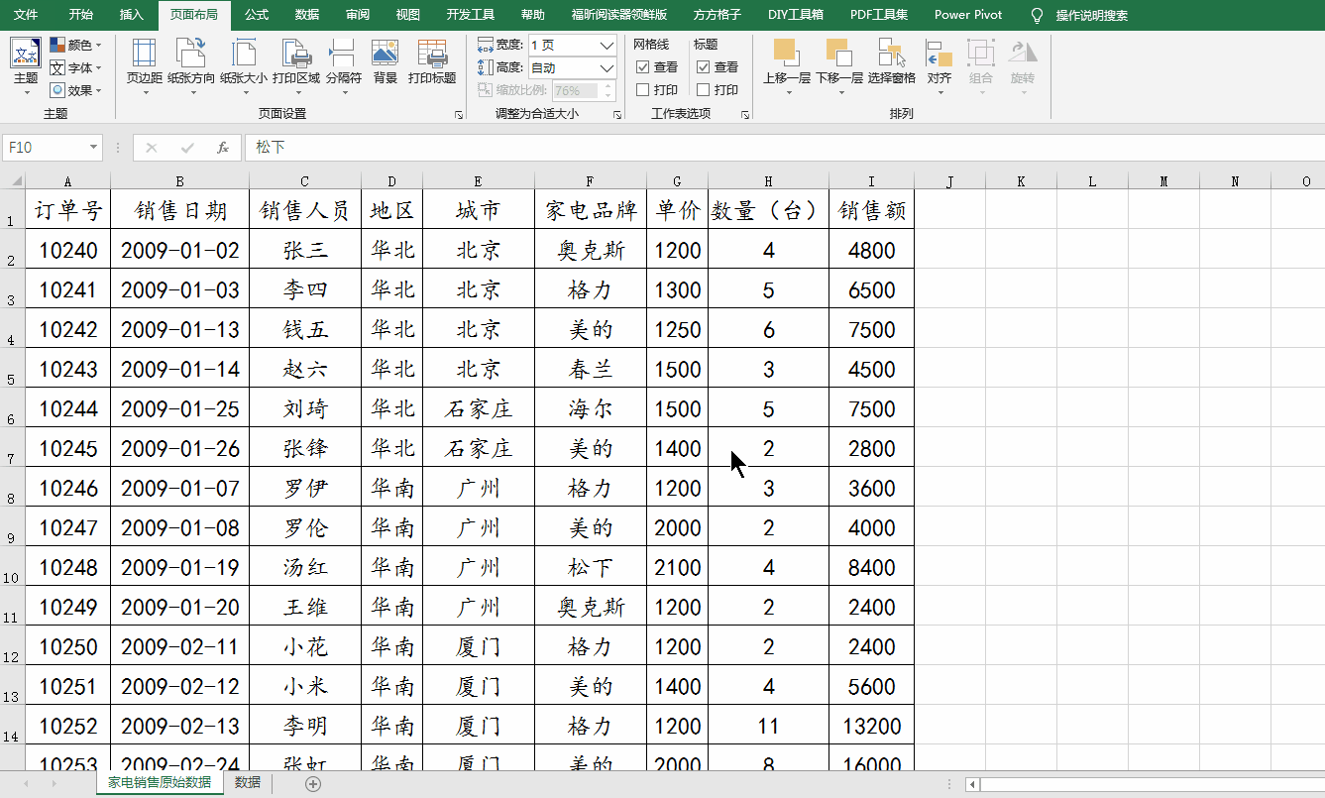This screenshot has height=798, width=1325.
Task: Click the 旋转 rotate objects icon
Action: click(1023, 53)
